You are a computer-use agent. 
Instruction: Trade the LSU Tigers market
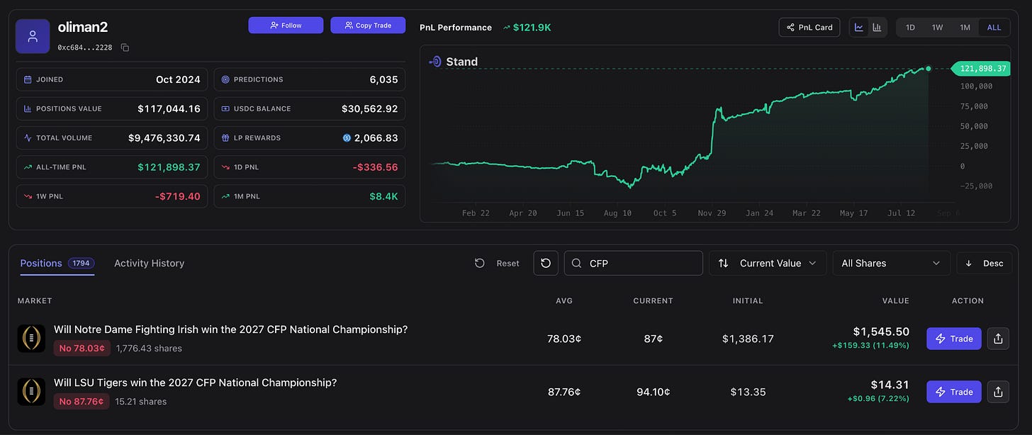(954, 392)
